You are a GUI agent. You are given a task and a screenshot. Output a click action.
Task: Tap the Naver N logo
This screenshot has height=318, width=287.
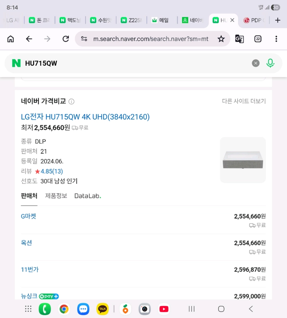[16, 63]
